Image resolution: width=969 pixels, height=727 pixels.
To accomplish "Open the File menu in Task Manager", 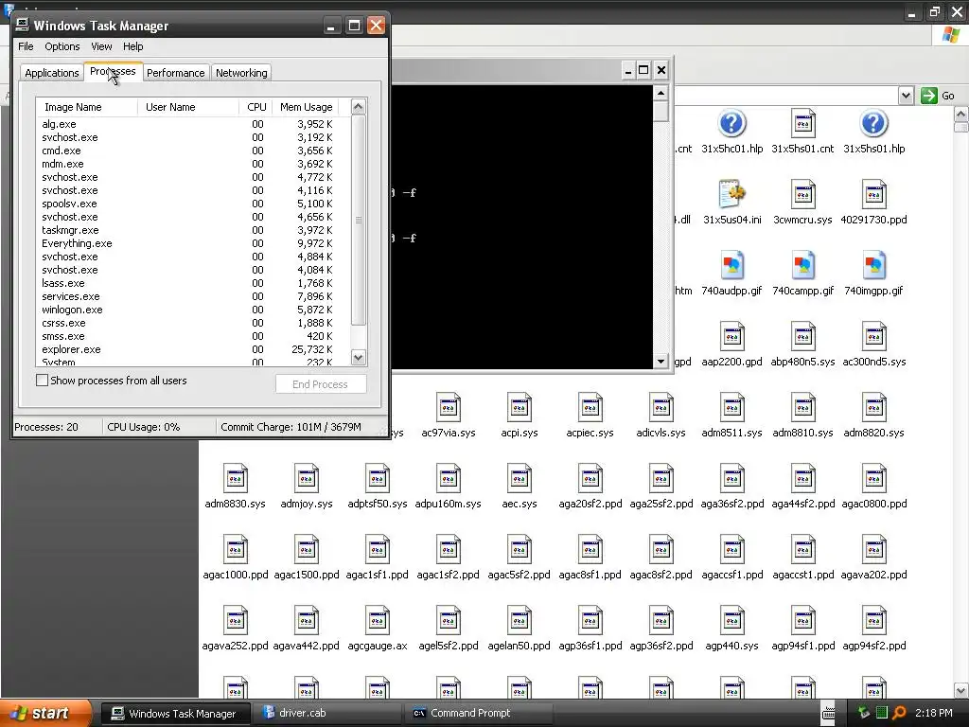I will [x=26, y=46].
